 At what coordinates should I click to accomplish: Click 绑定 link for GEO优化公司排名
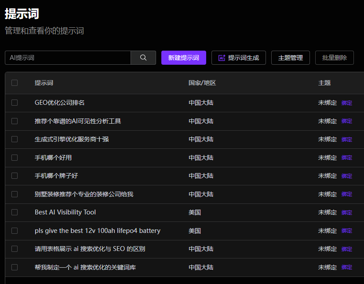coord(347,103)
